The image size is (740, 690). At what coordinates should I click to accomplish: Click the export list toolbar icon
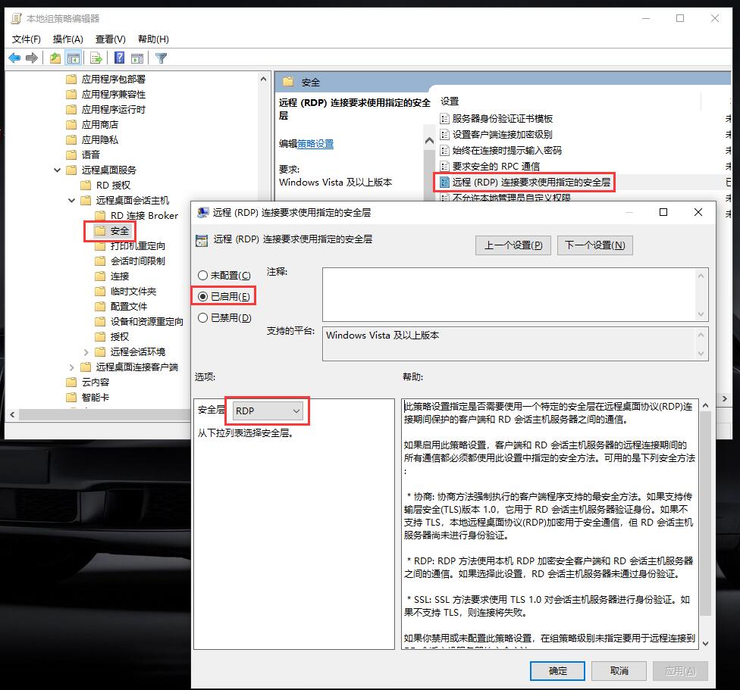click(96, 58)
